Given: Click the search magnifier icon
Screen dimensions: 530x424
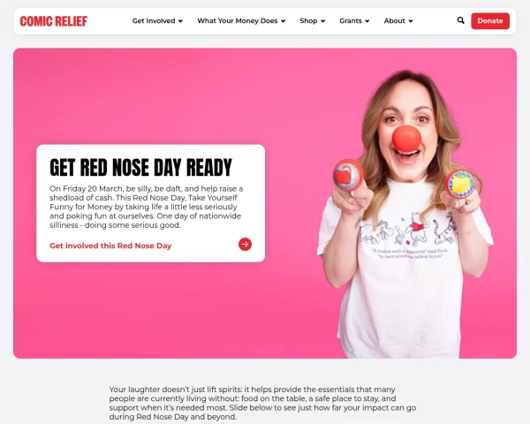Looking at the screenshot, I should point(460,20).
